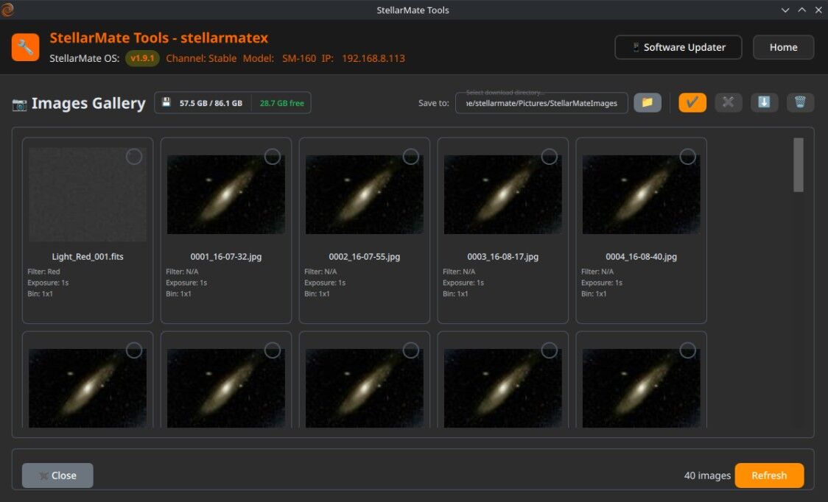828x502 pixels.
Task: Select the 0002_16-07-55.jpg selection circle
Action: 411,157
